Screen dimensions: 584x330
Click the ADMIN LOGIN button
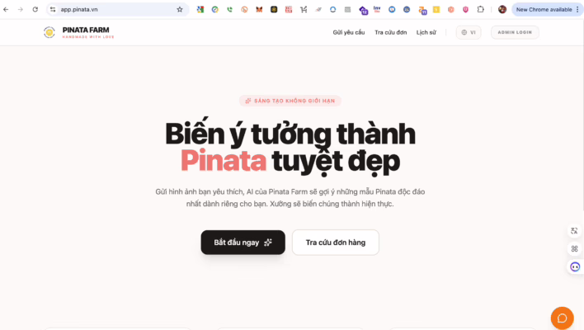tap(515, 32)
